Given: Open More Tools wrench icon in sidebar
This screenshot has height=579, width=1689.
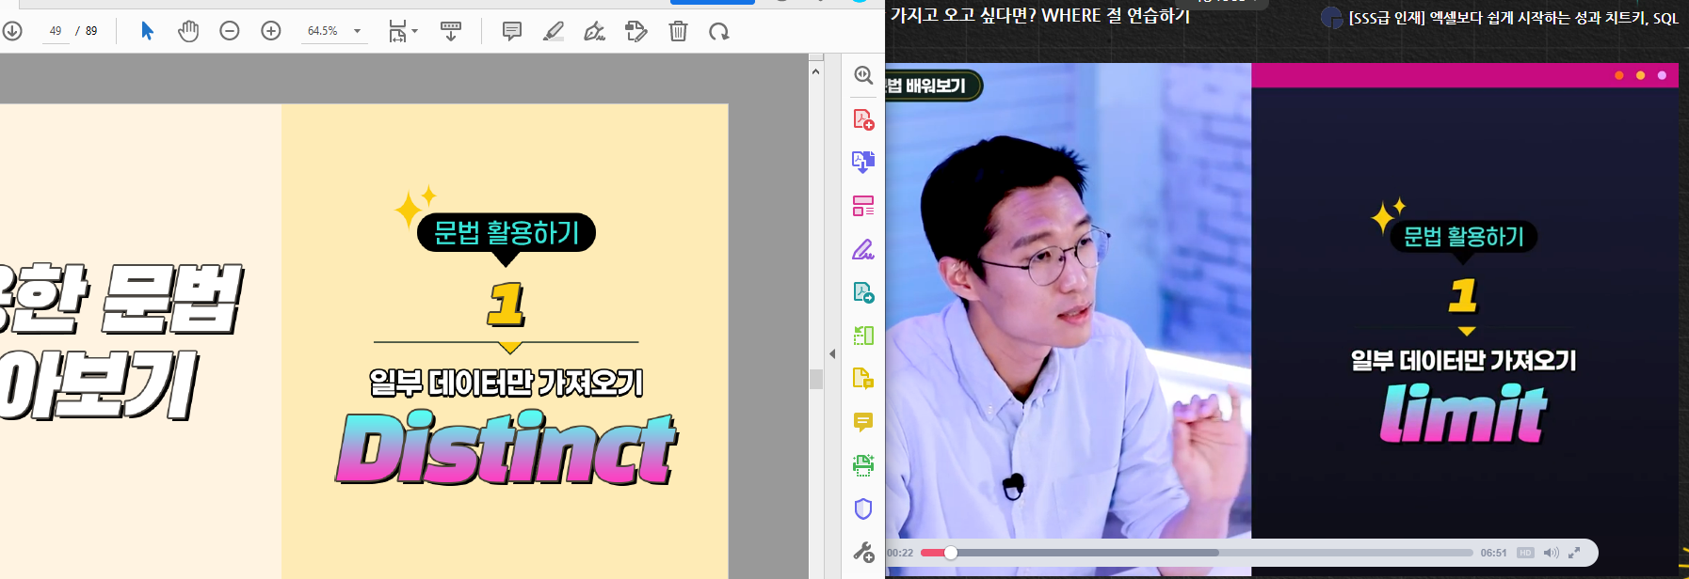Looking at the screenshot, I should click(x=863, y=552).
